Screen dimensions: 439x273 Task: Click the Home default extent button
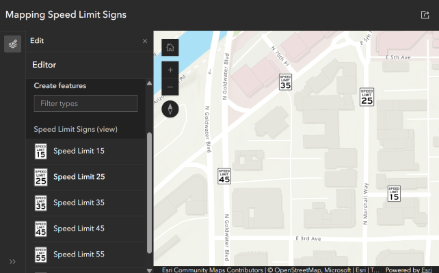click(170, 48)
